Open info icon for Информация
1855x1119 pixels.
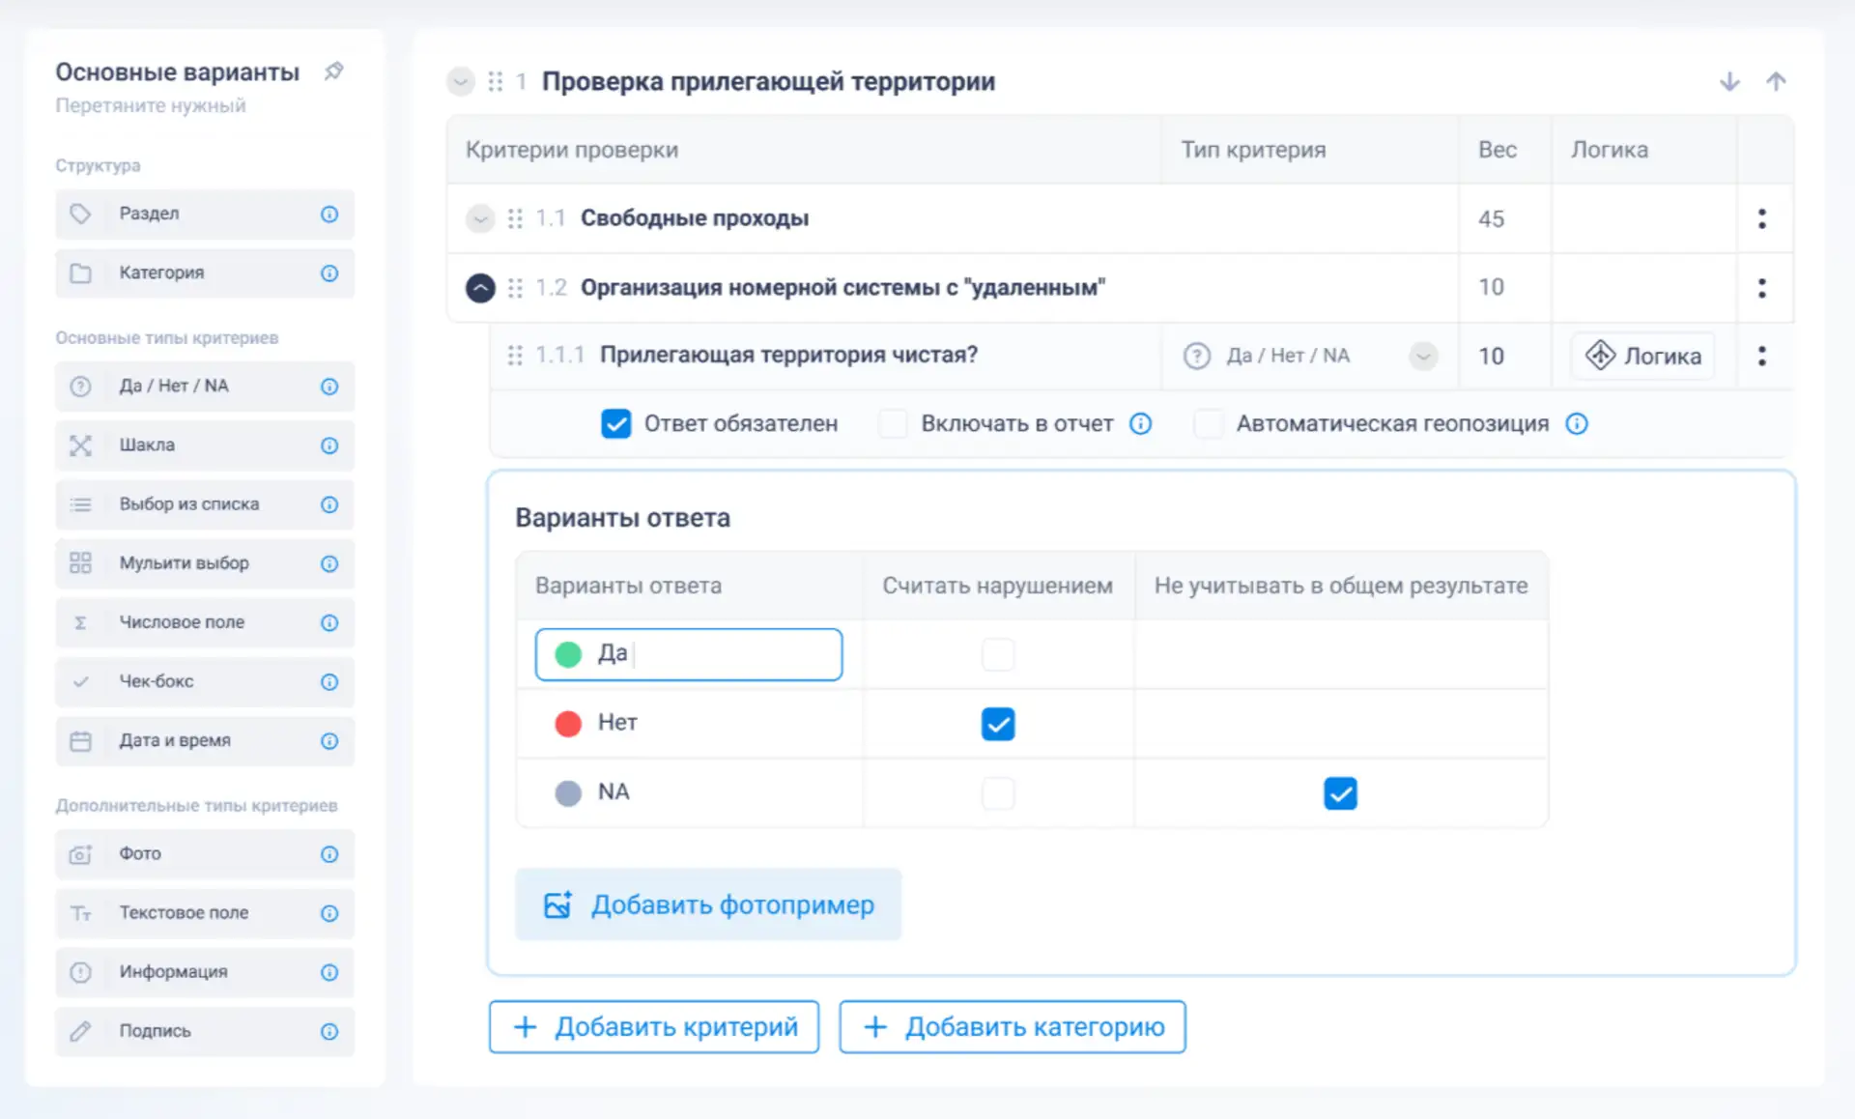[x=329, y=972]
